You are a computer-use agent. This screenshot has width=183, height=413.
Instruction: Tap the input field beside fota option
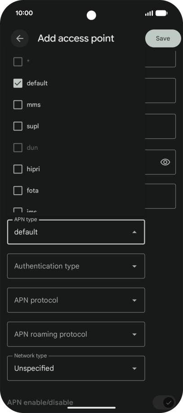click(160, 196)
